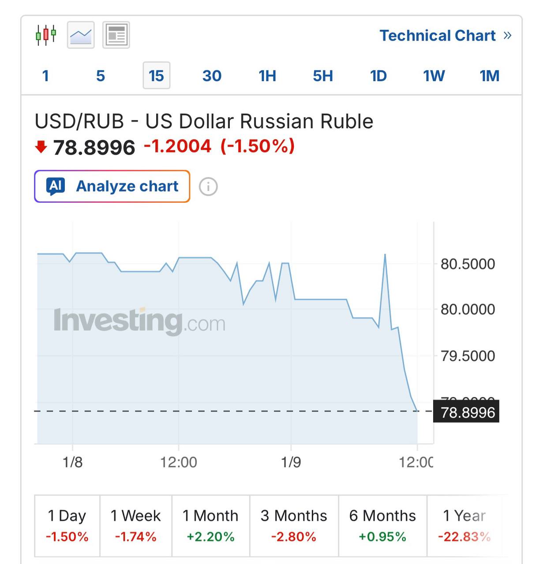The image size is (543, 564).
Task: Choose the 1D chart interval
Action: [x=378, y=76]
